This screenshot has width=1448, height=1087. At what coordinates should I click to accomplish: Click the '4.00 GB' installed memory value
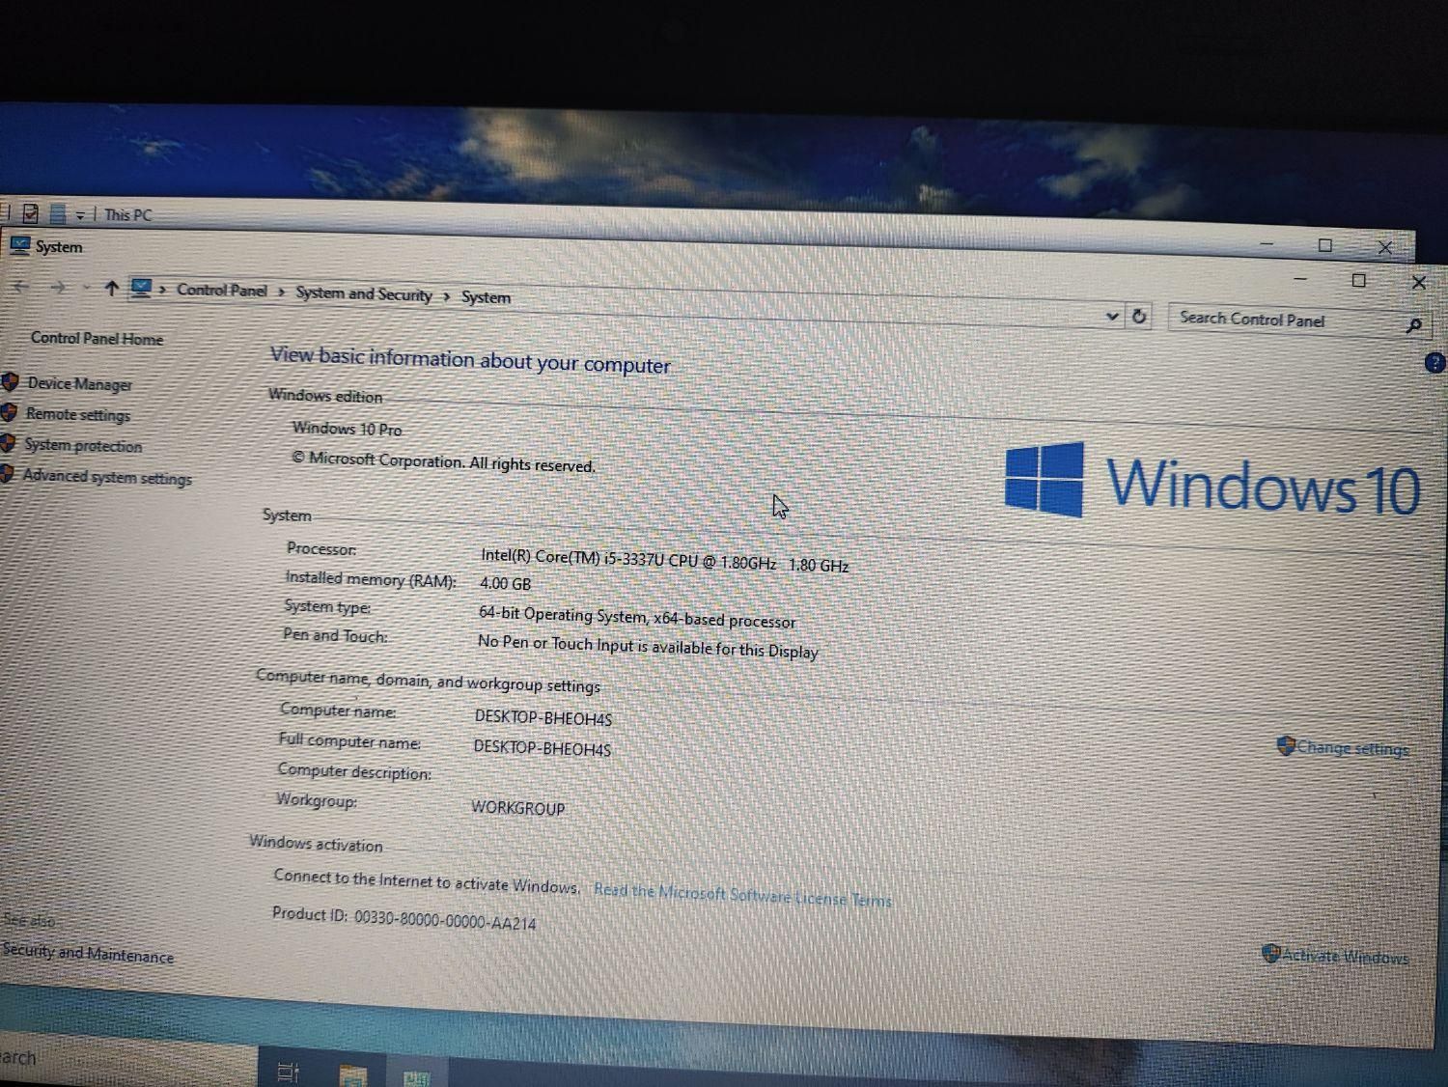505,583
